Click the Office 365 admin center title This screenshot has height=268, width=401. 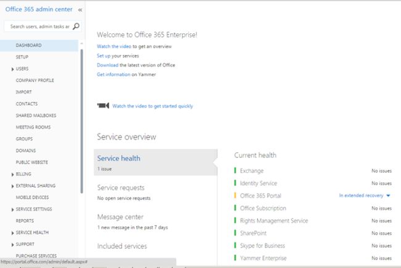tap(39, 9)
